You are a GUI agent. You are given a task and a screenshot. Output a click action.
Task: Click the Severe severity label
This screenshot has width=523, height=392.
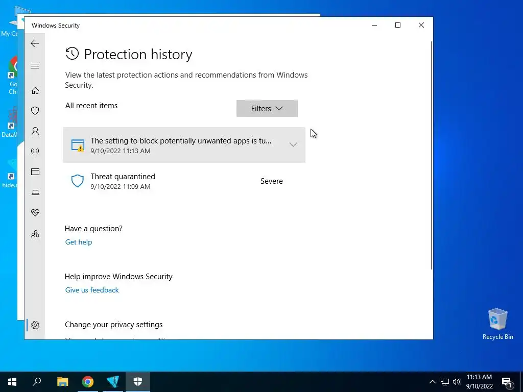272,181
